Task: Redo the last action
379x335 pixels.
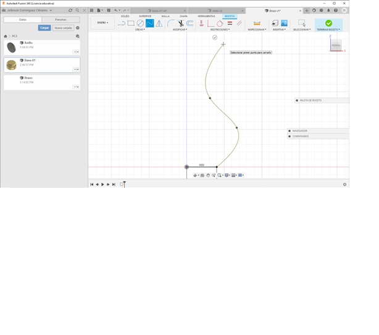Action: [x=125, y=11]
